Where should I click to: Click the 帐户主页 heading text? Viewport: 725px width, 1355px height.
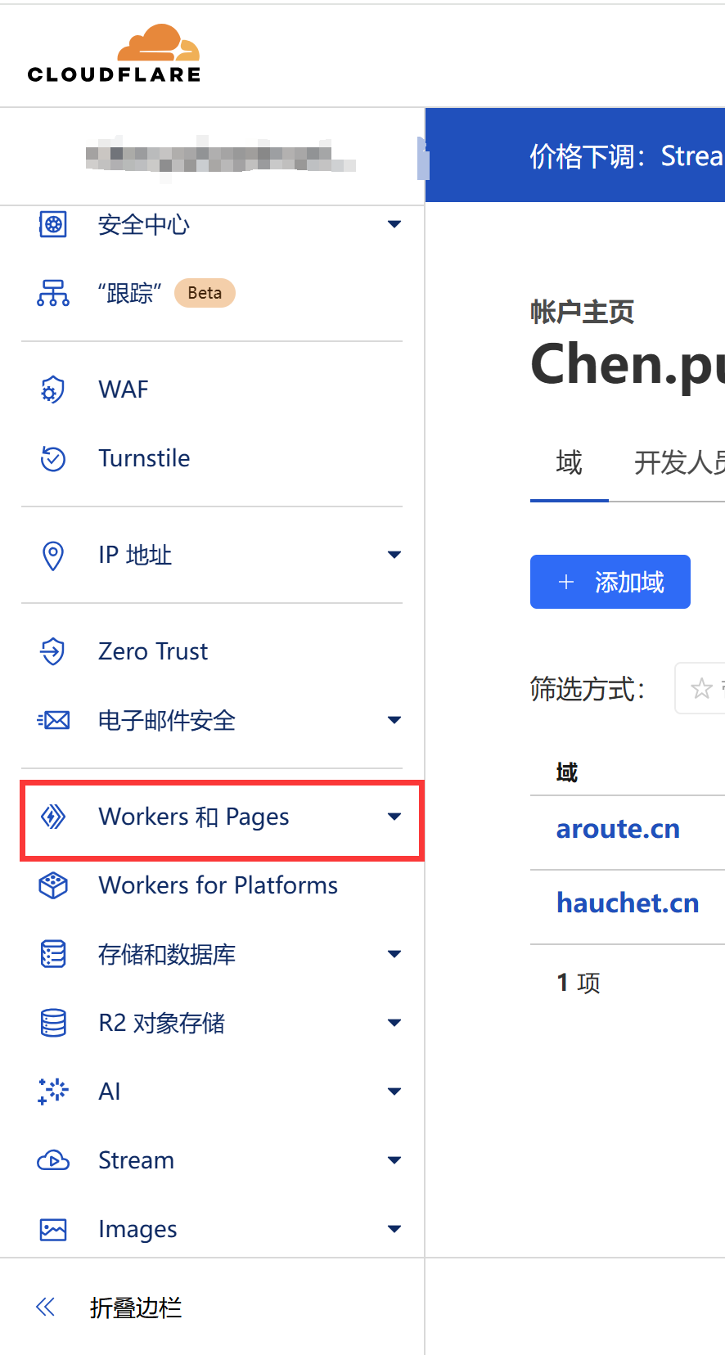click(x=582, y=312)
